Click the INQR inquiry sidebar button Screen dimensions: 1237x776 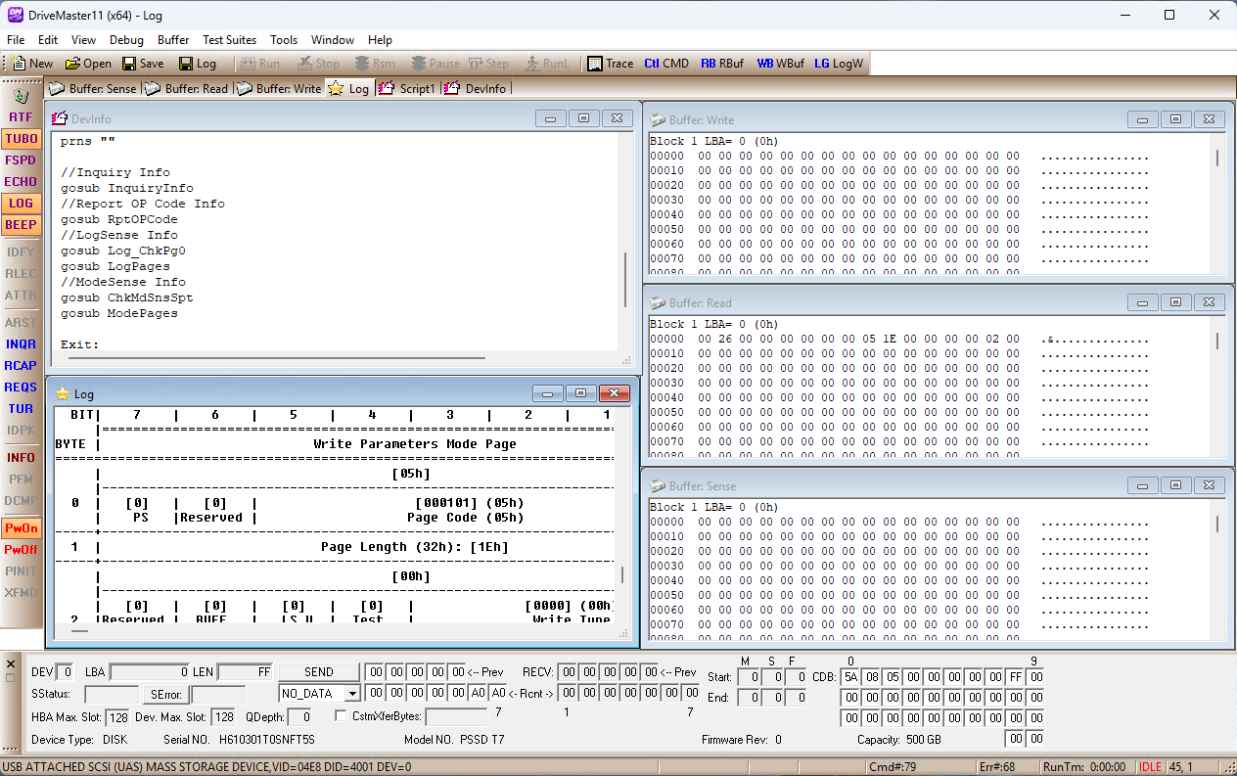pyautogui.click(x=21, y=343)
